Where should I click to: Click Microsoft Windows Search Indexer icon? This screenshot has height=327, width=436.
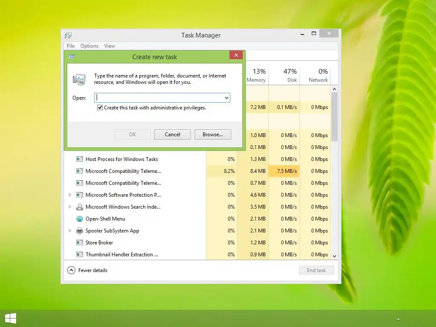[x=80, y=207]
